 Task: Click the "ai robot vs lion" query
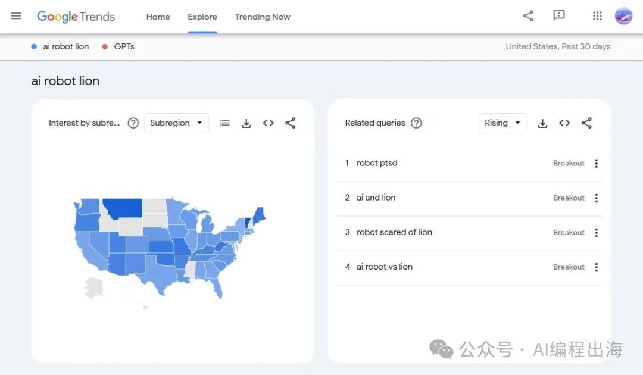tap(384, 267)
